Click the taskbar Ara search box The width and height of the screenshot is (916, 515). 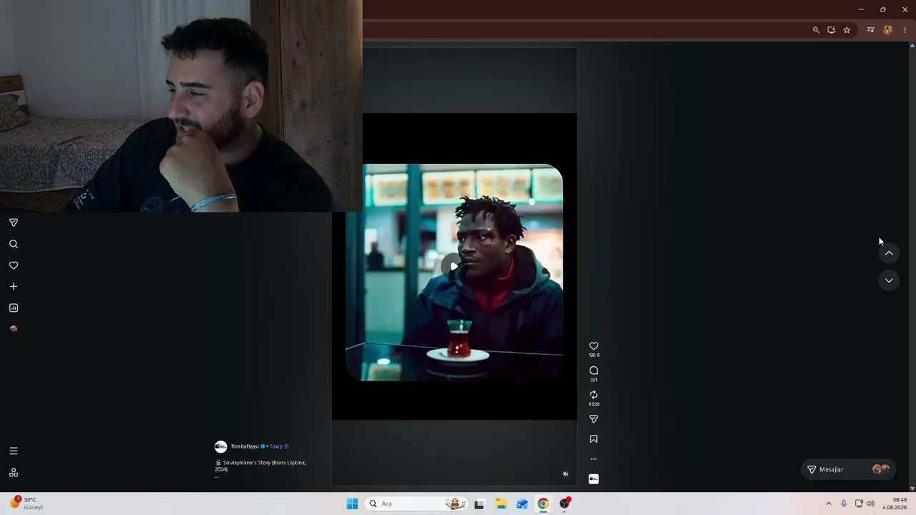pos(416,504)
